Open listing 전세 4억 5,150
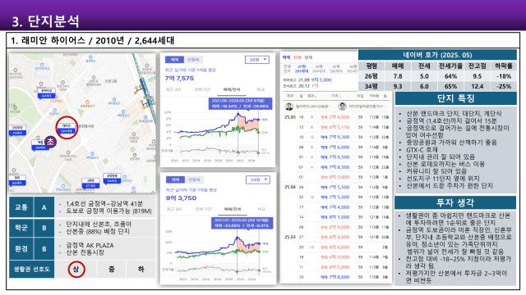This screenshot has width=526, height=295. click(x=336, y=127)
